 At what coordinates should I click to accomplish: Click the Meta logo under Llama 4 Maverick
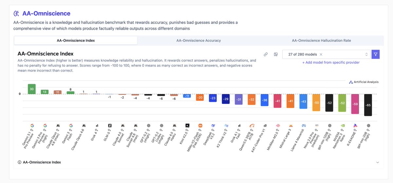point(304,125)
